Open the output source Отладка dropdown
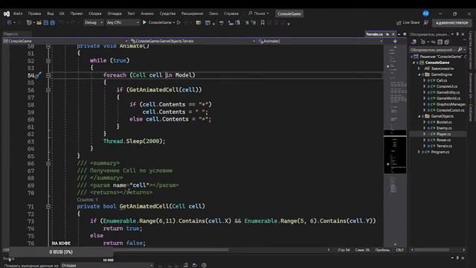The height and width of the screenshot is (268, 476). [107, 265]
